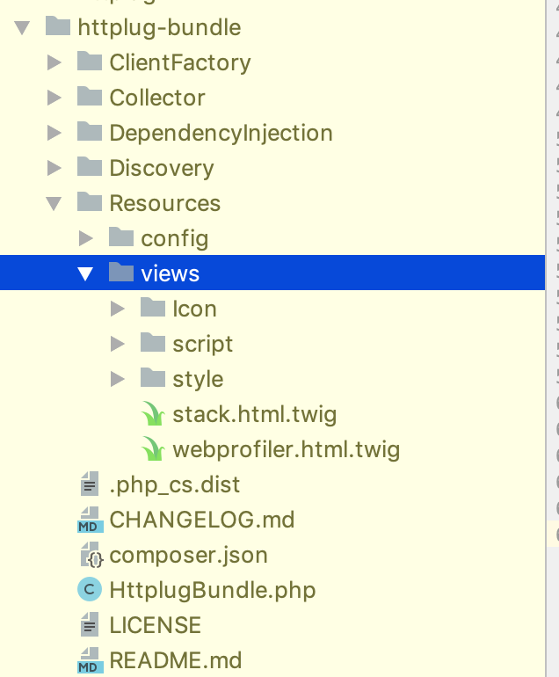Collapse the Resources folder arrow
This screenshot has width=559, height=677.
point(54,204)
